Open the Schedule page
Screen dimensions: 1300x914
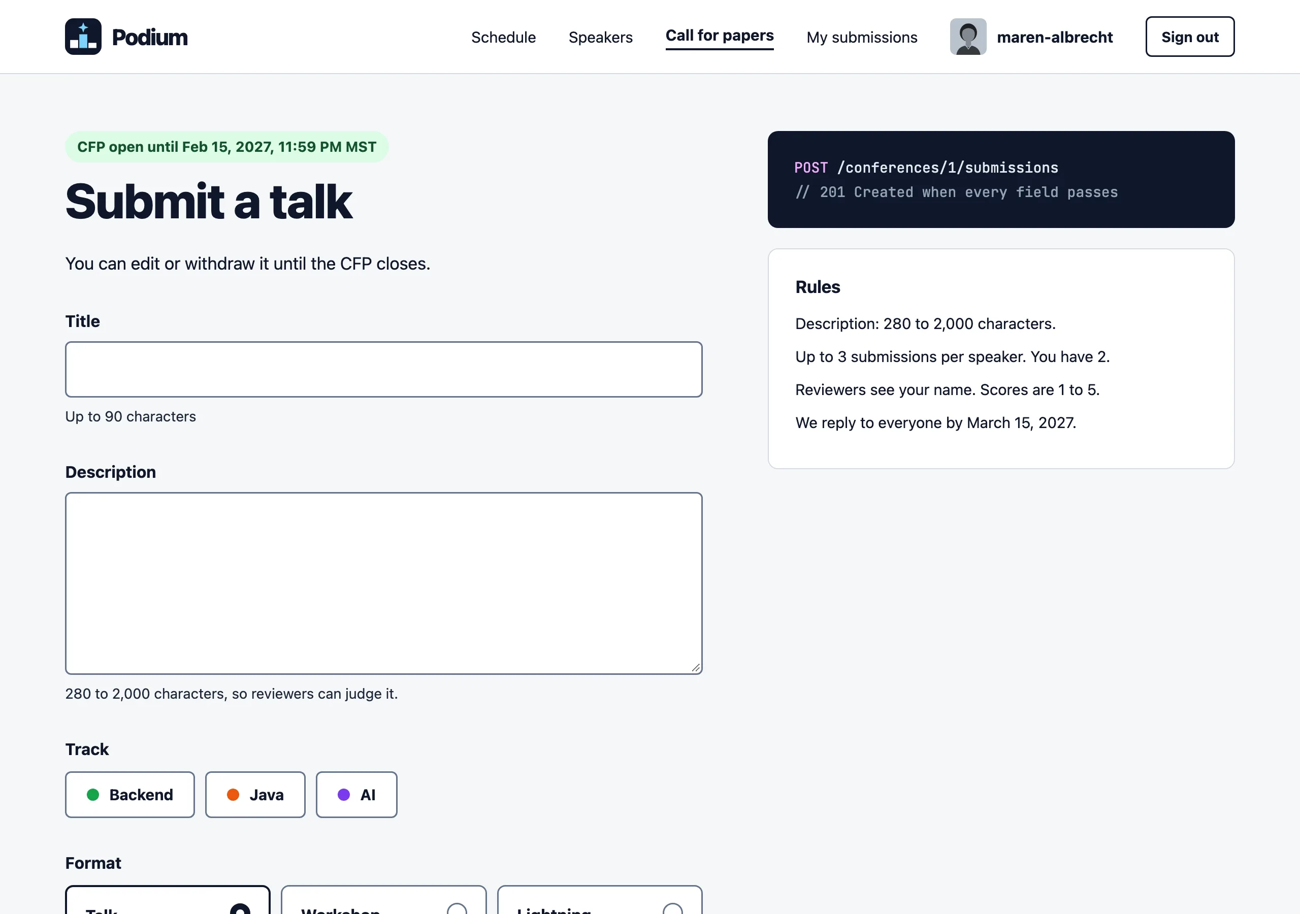[503, 38]
